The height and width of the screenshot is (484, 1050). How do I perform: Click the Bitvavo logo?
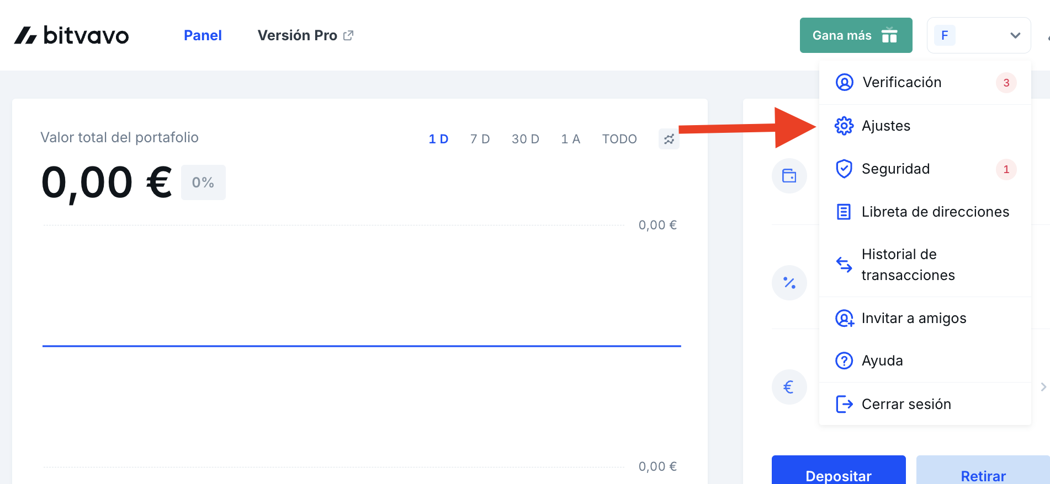(71, 35)
